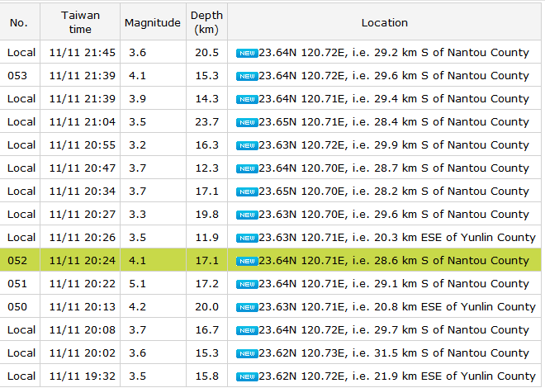Open the 20.3 km ESE of Yunlin location
Screen dimensions: 545x388
(397, 238)
